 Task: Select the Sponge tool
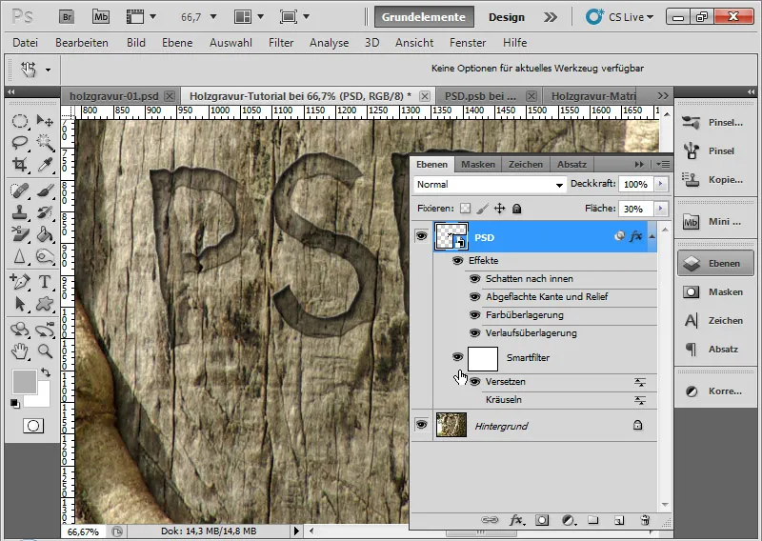(x=45, y=256)
